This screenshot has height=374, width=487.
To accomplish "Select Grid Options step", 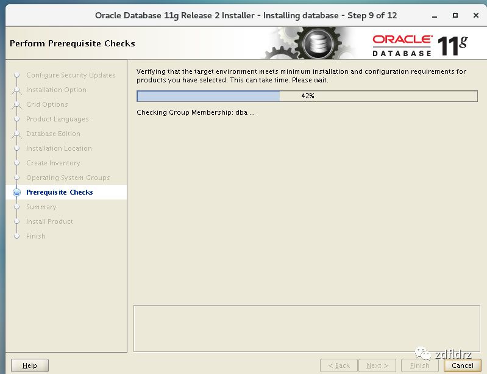I will pyautogui.click(x=47, y=104).
